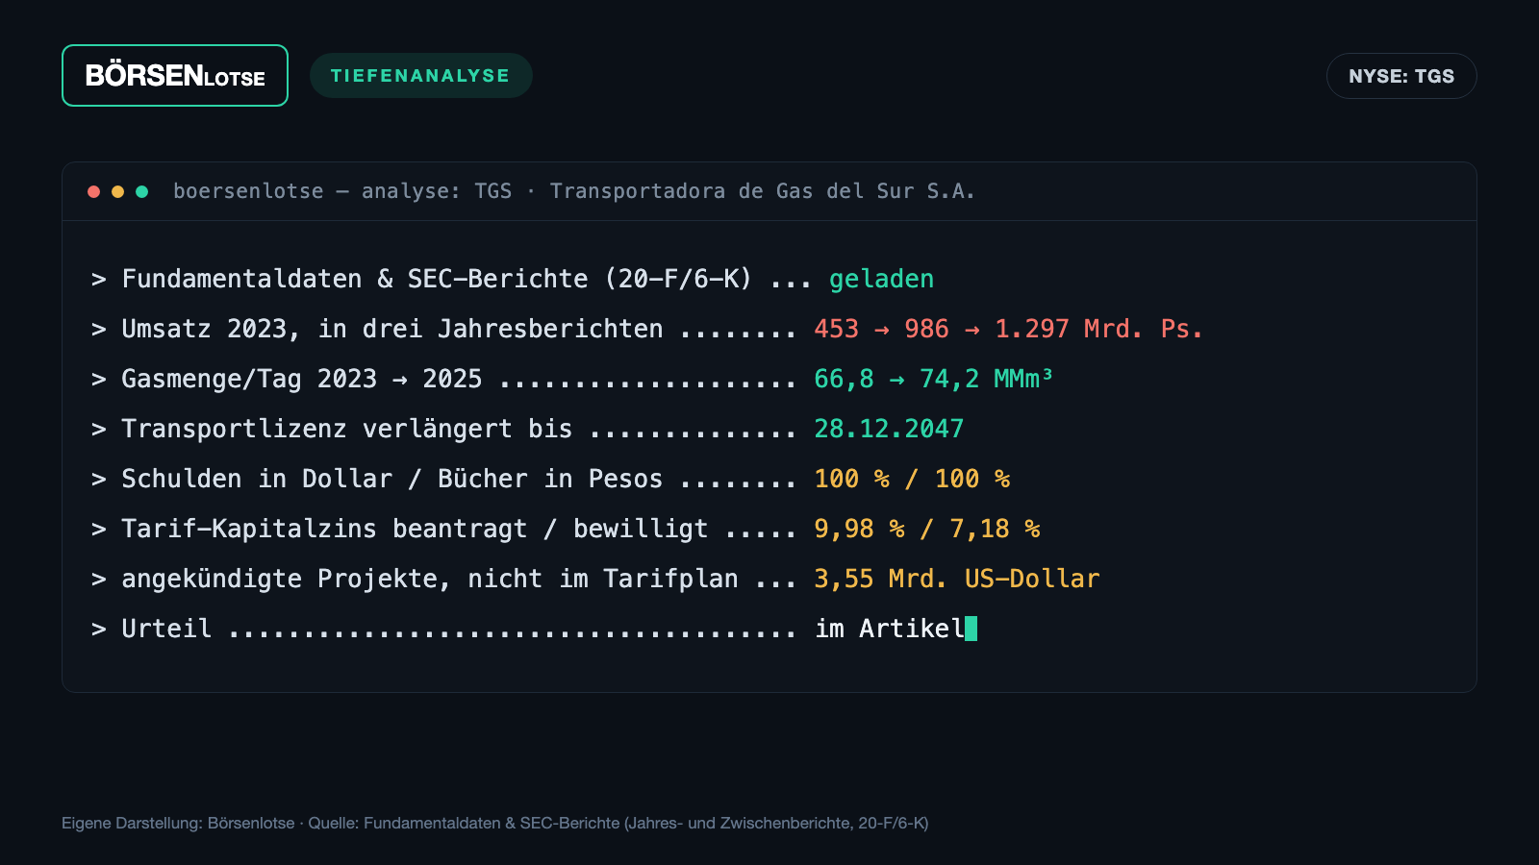The height and width of the screenshot is (865, 1539).
Task: Click the yellow dot in terminal title bar
Action: pyautogui.click(x=117, y=191)
